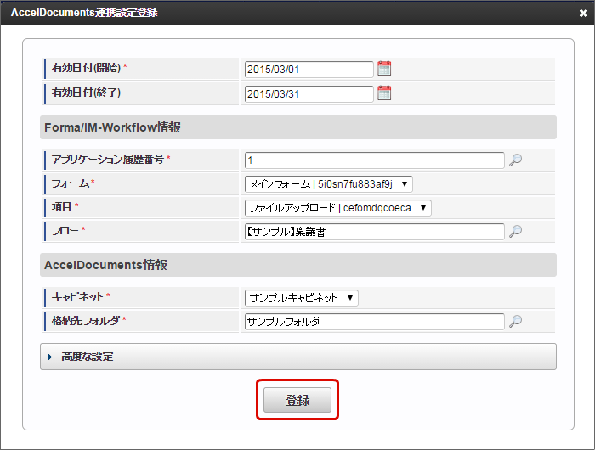Click the end date field 2015/03/31

[309, 93]
